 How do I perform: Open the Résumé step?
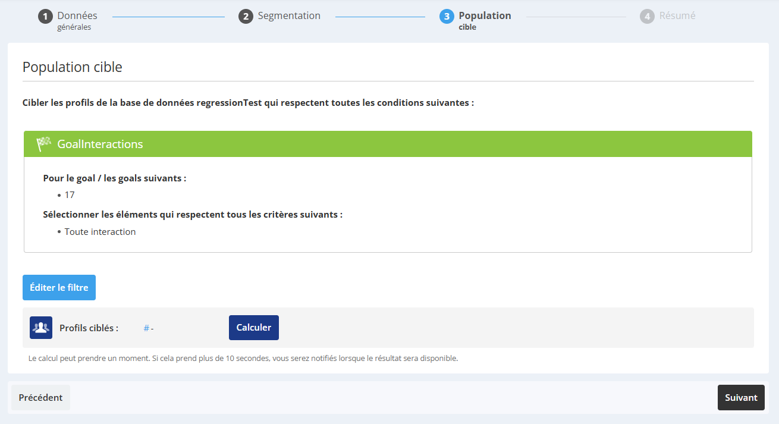(x=677, y=16)
